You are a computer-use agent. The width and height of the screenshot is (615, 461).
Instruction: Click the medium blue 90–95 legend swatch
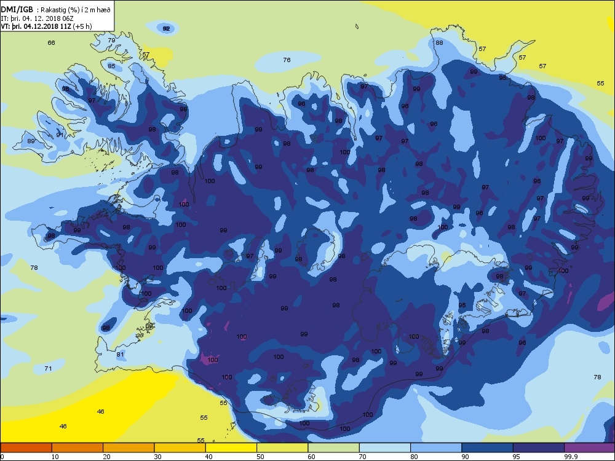click(488, 447)
